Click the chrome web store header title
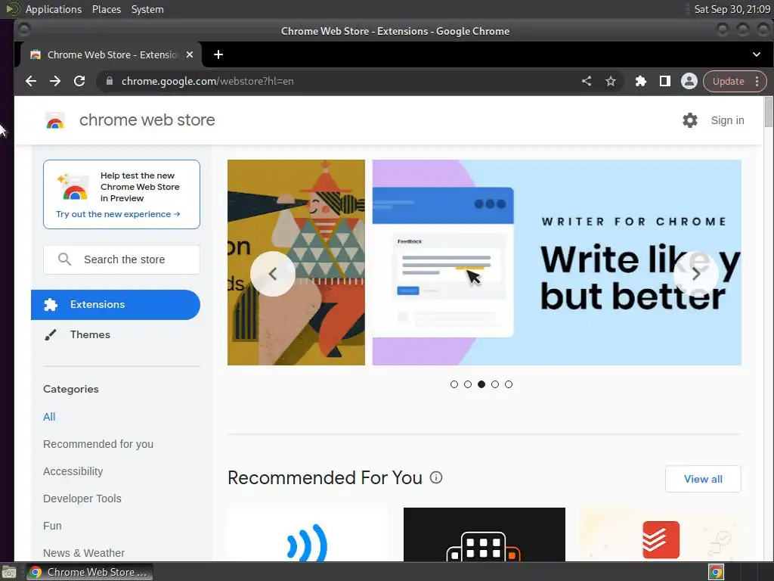This screenshot has width=774, height=581. [x=147, y=120]
